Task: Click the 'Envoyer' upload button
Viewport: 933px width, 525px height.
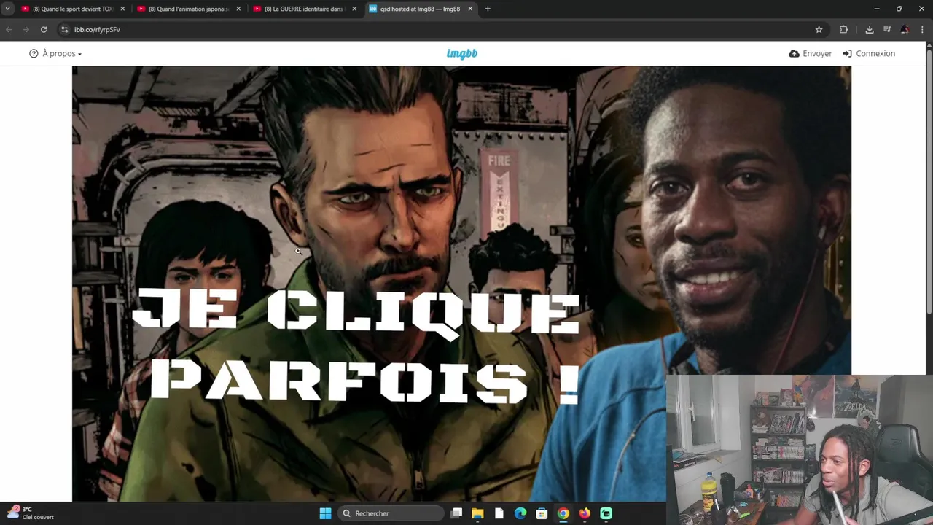Action: point(810,53)
